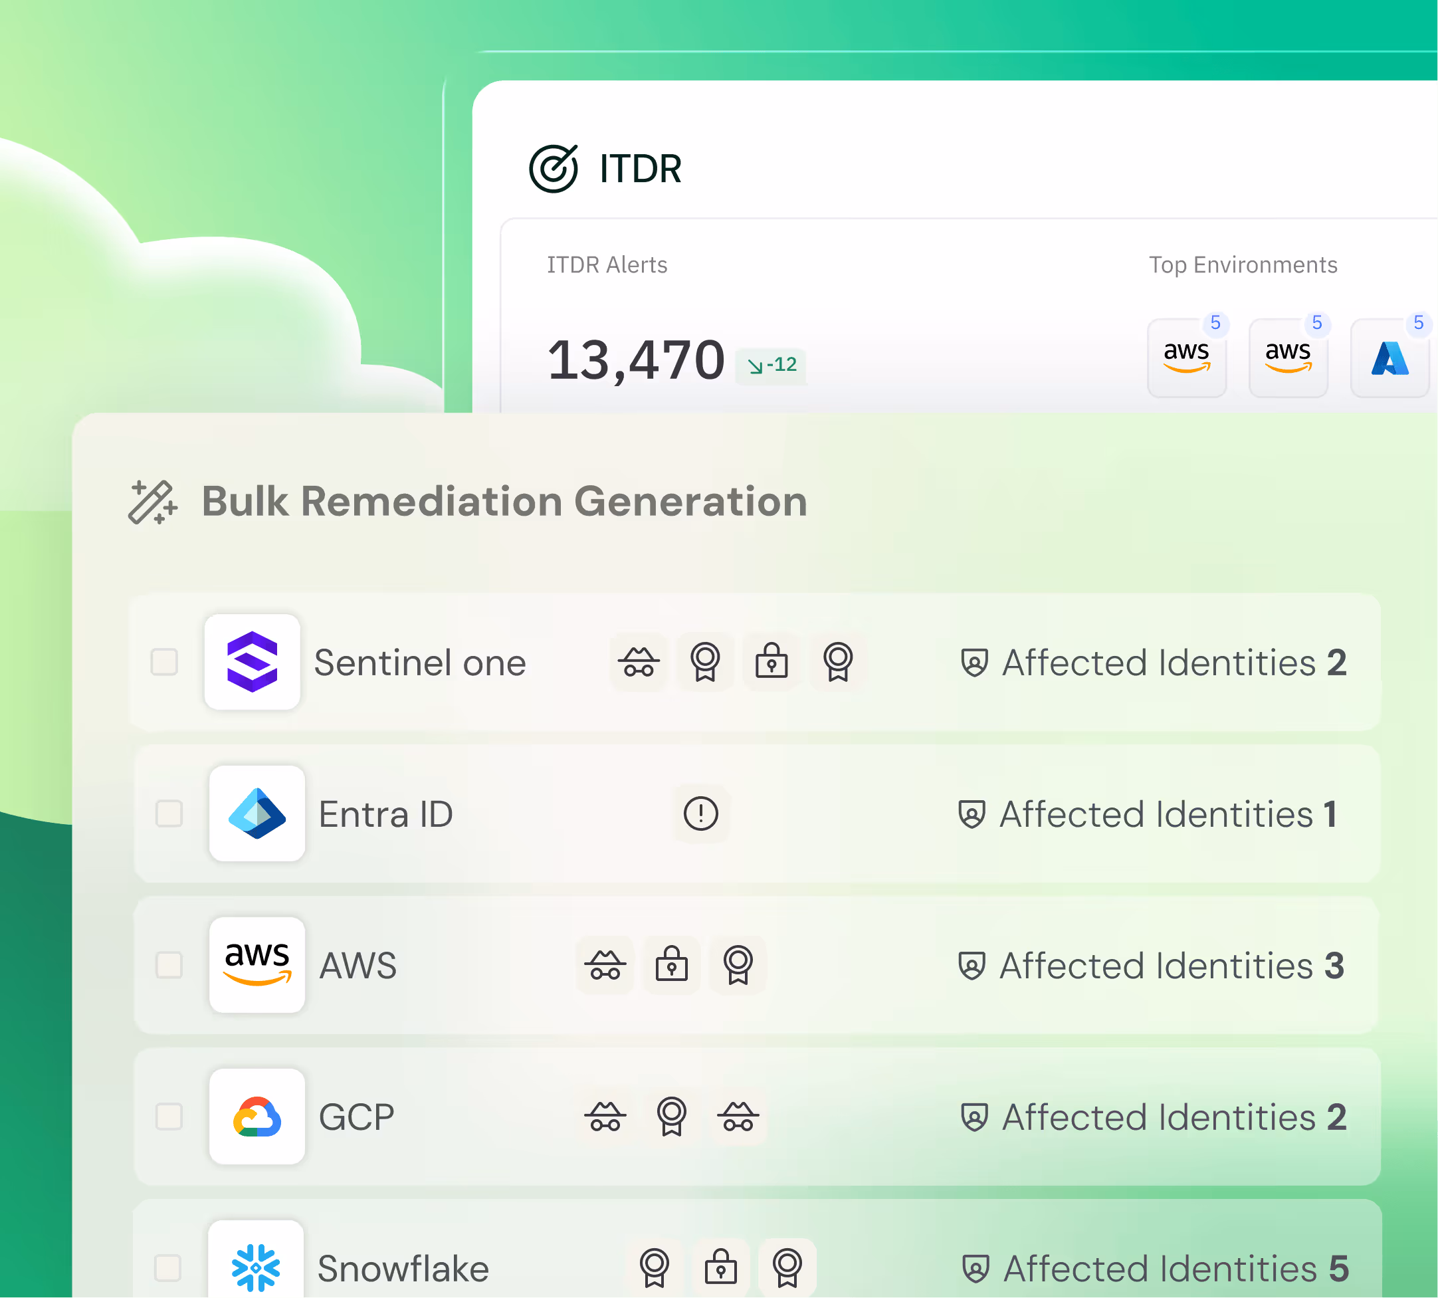Open the Azure environment tile

pyautogui.click(x=1389, y=358)
